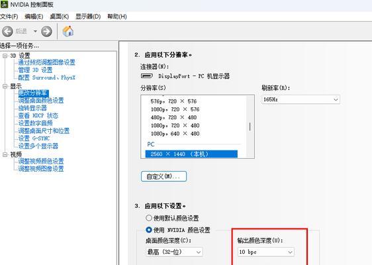The height and width of the screenshot is (265, 372).
Task: Select resolution 1080p, 720 × 576
Action: pyautogui.click(x=175, y=109)
